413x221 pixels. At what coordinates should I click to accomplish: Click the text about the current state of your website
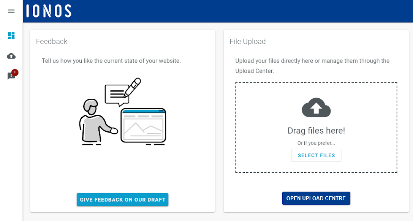112,61
